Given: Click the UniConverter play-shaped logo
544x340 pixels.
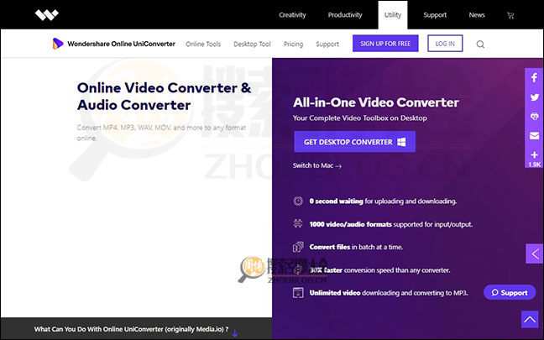Looking at the screenshot, I should click(x=58, y=44).
